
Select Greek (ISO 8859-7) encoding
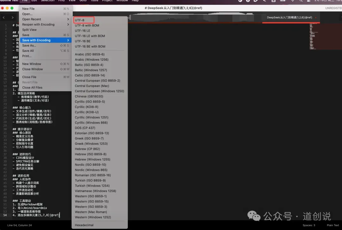100,138
